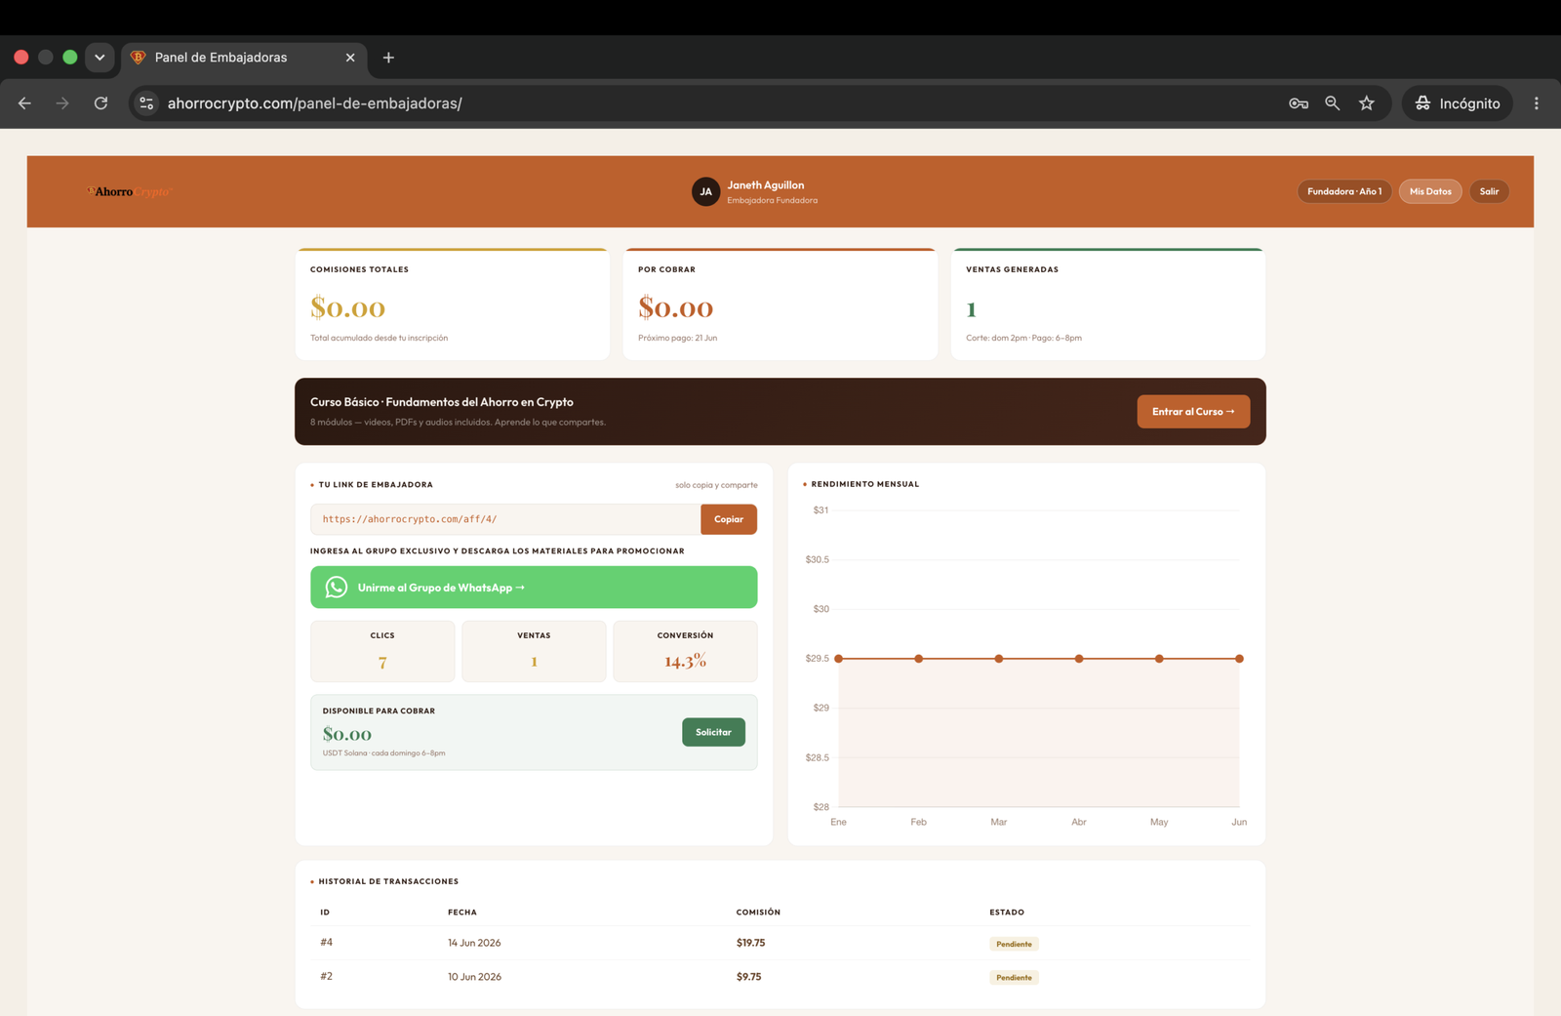Open a new tab with the plus button

click(388, 58)
